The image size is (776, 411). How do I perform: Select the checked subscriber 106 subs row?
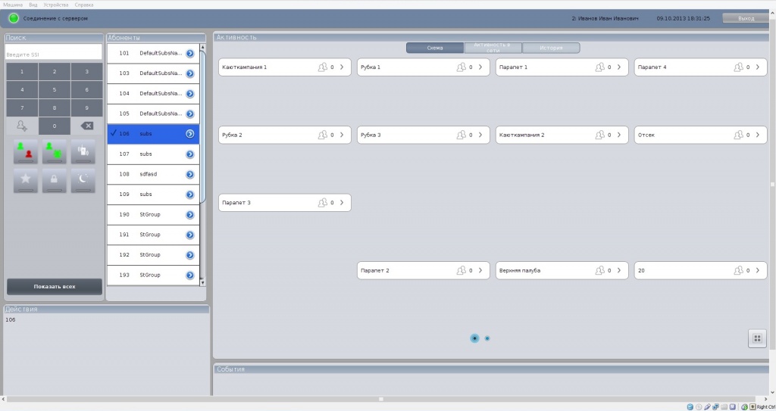(145, 134)
